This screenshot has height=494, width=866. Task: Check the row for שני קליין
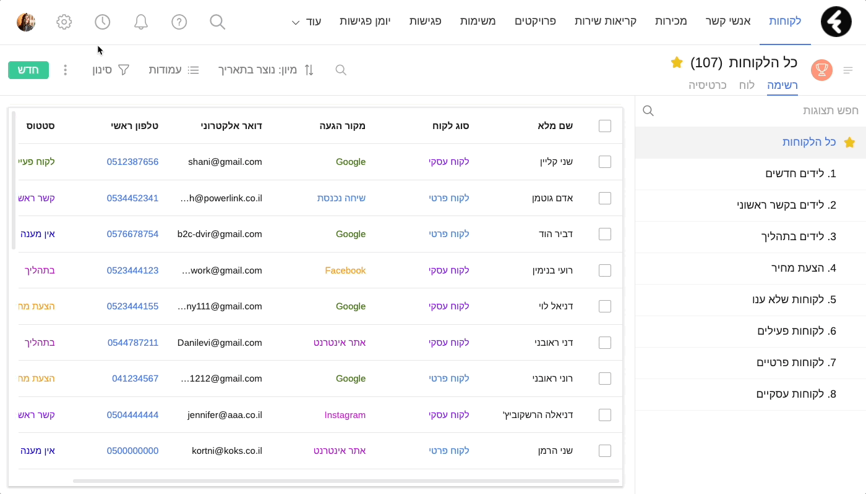(605, 162)
